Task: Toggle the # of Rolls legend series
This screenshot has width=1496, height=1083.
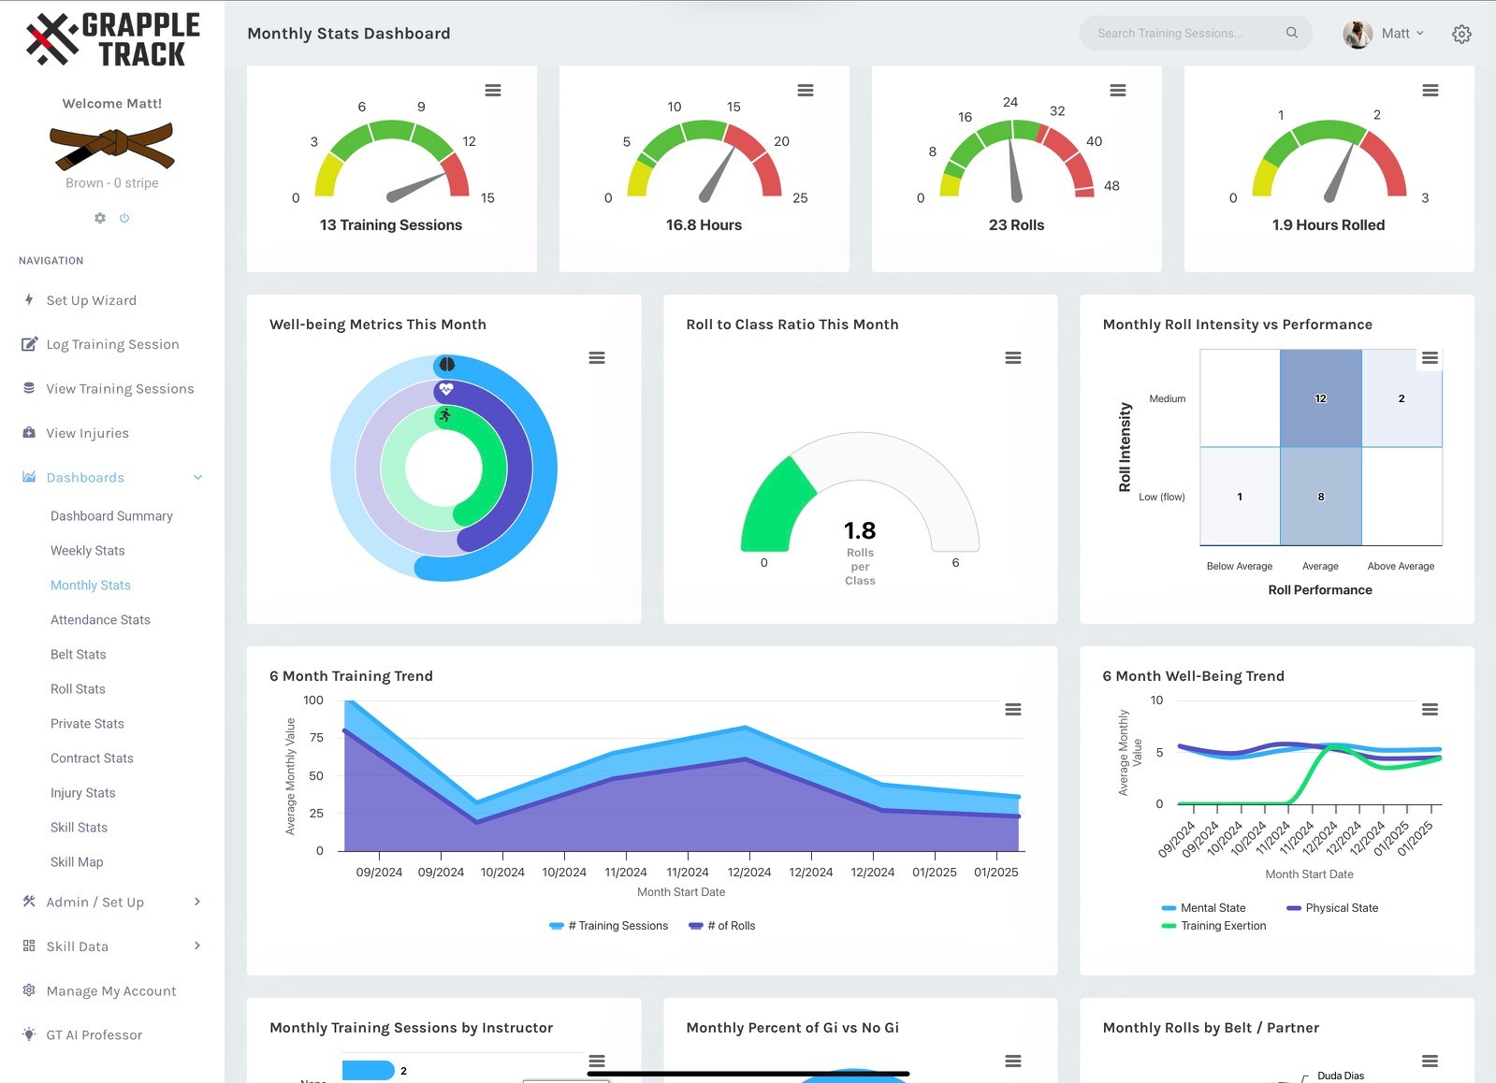Action: click(x=722, y=926)
